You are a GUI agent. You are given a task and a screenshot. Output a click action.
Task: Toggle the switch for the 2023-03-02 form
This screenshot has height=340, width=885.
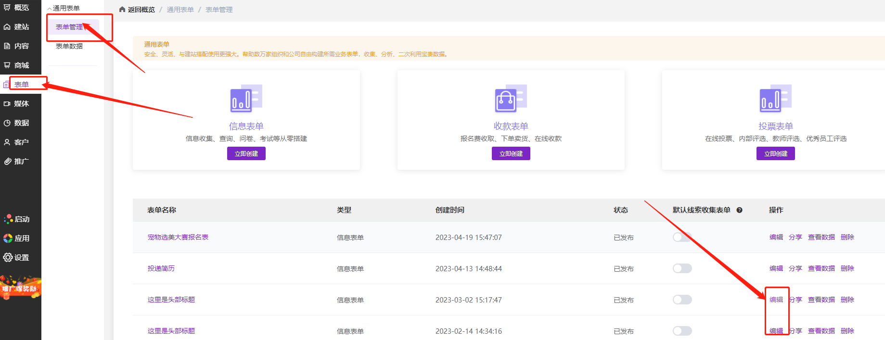682,300
